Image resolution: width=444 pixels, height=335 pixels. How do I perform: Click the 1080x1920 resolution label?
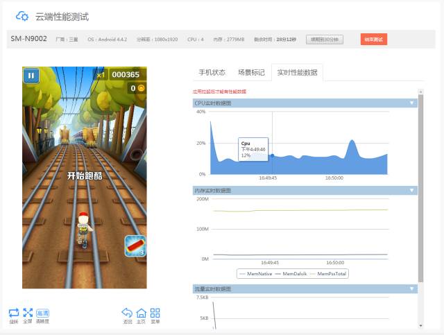(x=157, y=40)
